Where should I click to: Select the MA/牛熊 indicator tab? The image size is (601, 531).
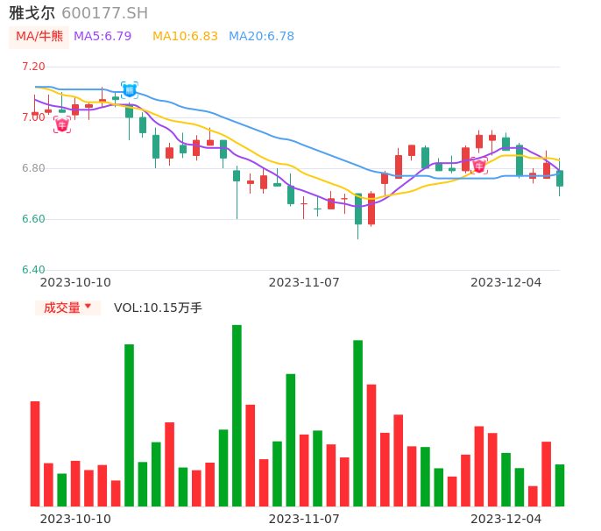click(x=39, y=37)
